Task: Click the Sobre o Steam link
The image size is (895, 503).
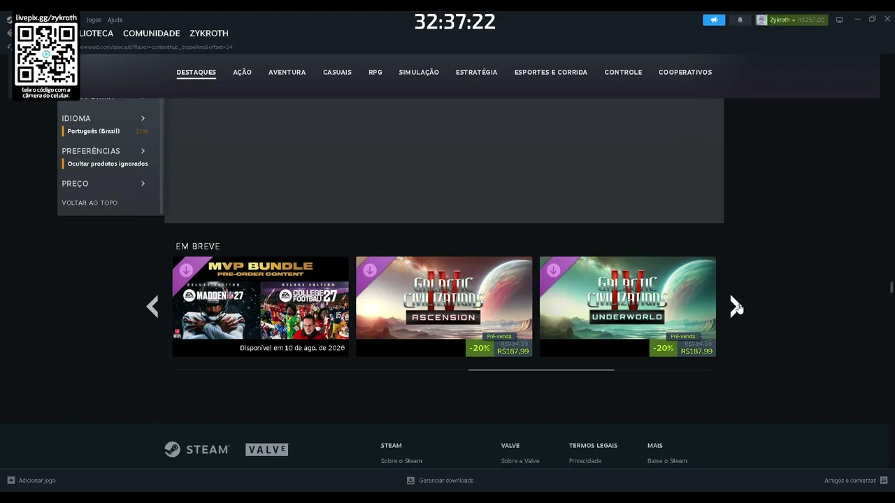Action: pyautogui.click(x=401, y=461)
